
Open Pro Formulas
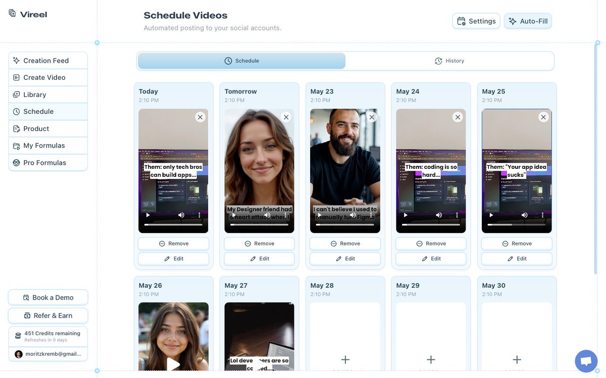(44, 162)
